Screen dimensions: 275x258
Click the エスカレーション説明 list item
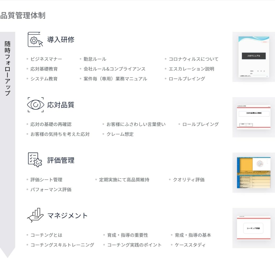coord(191,69)
